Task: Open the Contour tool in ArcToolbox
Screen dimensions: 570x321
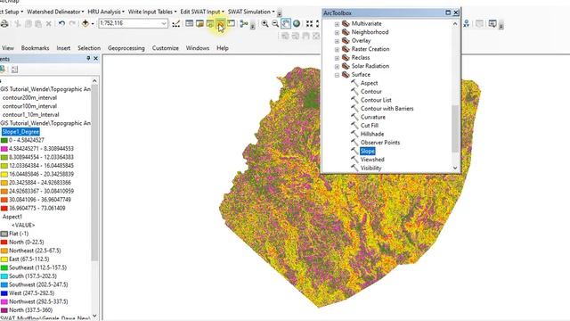Action: pyautogui.click(x=371, y=91)
